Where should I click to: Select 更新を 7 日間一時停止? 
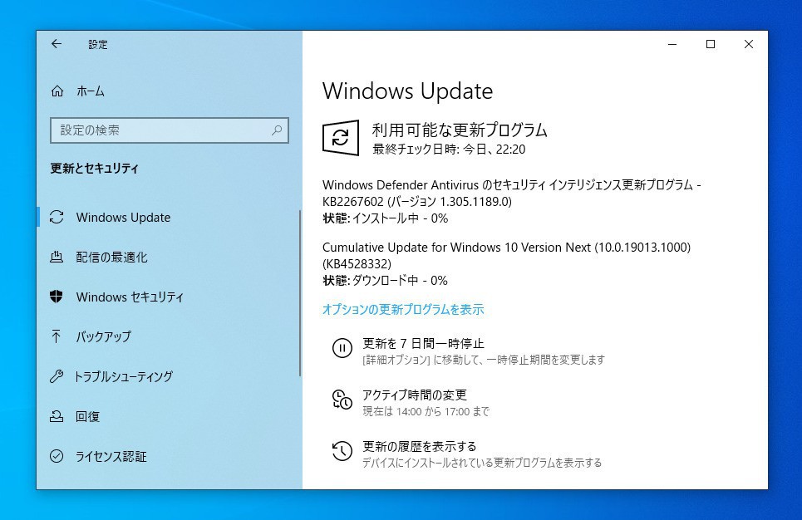click(x=423, y=343)
